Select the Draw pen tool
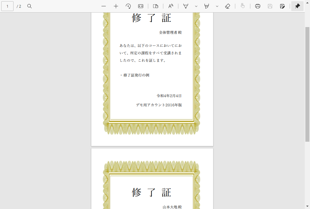310x209 pixels. pos(186,6)
